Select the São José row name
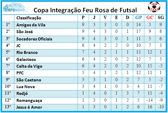Image resolution: width=168 pixels, height=113 pixels. click(25, 32)
